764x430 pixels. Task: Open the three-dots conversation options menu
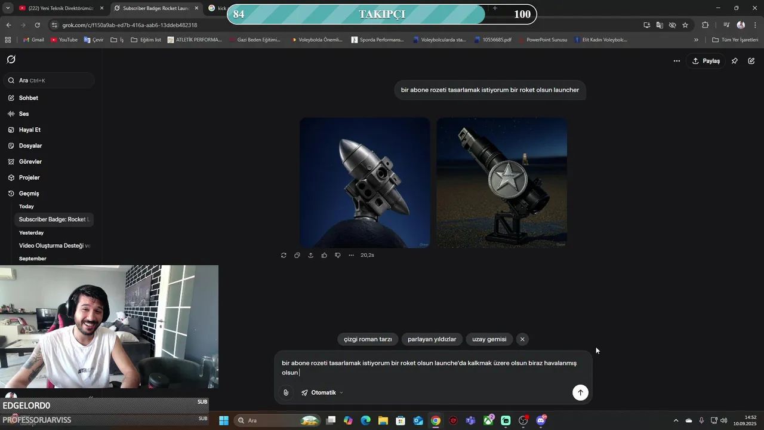point(676,61)
